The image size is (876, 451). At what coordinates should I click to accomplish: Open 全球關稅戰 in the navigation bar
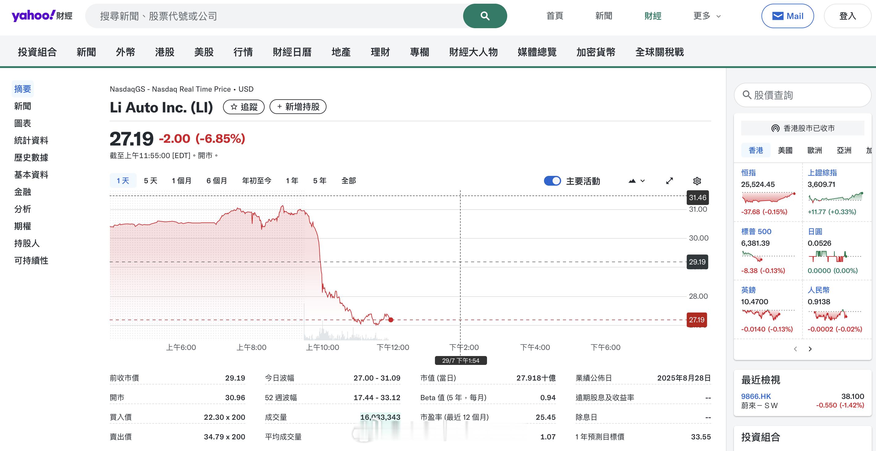coord(660,52)
